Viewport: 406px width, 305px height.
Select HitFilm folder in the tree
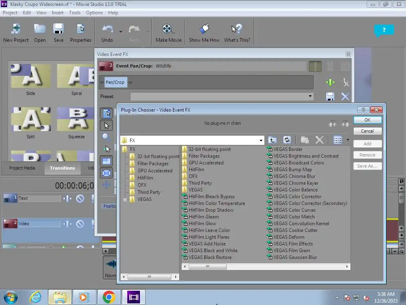145,178
